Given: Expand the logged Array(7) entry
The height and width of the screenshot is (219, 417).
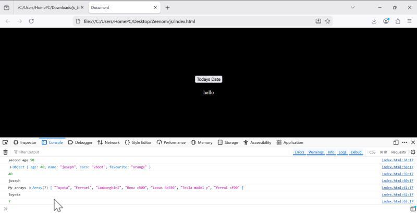Looking at the screenshot, I should point(30,188).
